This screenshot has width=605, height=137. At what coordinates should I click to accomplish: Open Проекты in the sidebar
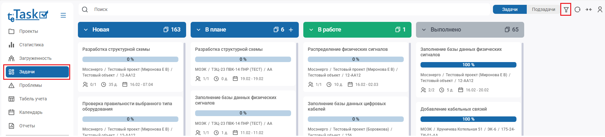[x=28, y=31]
